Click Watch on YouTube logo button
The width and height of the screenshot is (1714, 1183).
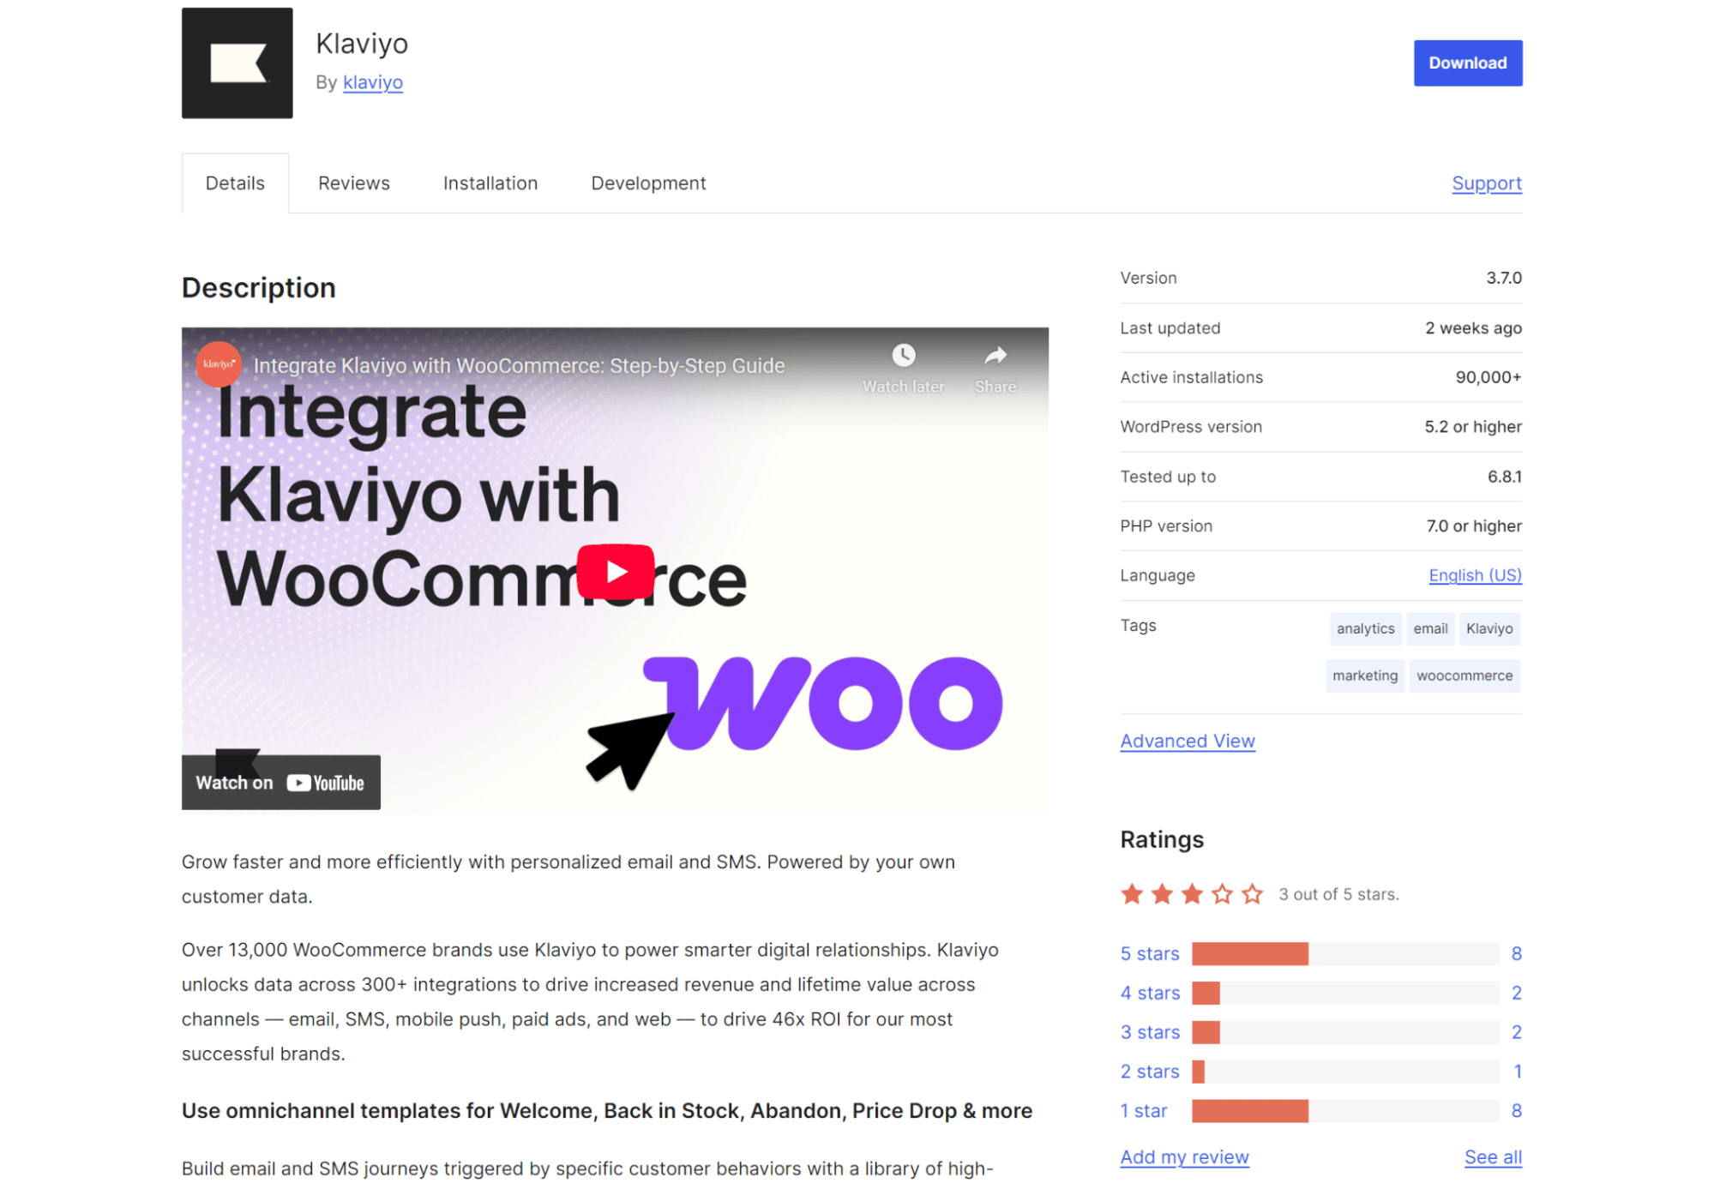click(x=280, y=782)
